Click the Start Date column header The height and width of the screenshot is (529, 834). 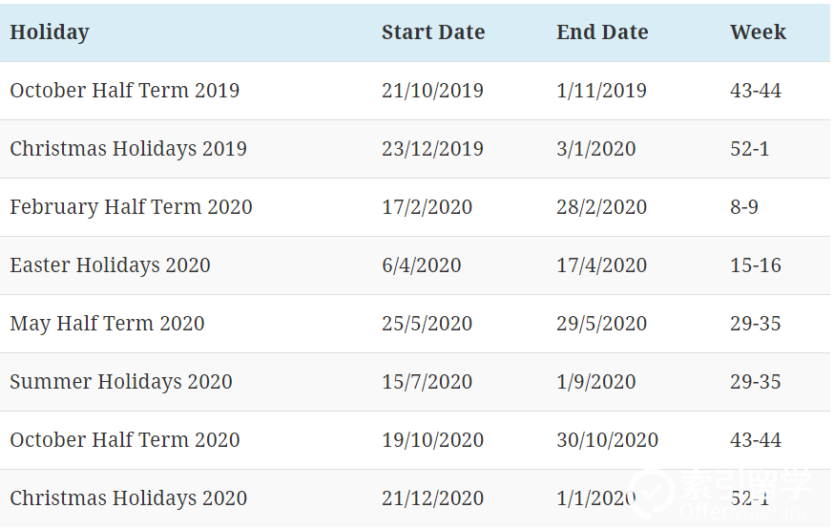[x=433, y=32]
